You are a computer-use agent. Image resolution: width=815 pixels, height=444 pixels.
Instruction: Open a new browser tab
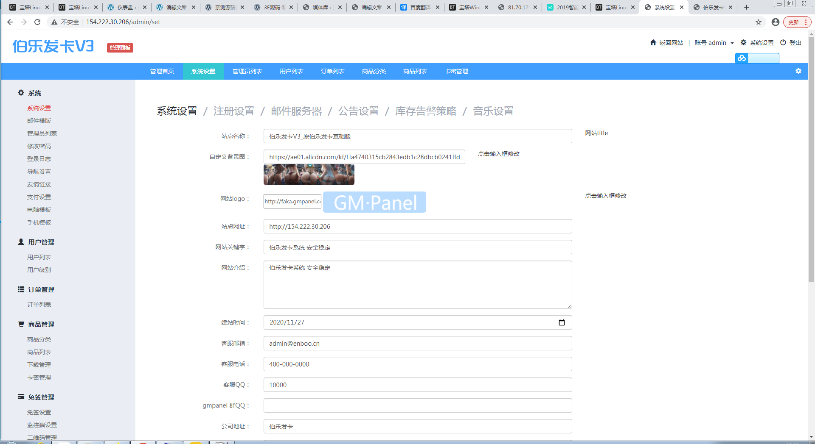(747, 7)
